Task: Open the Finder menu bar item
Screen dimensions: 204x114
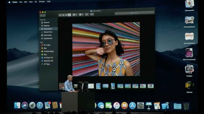Action: [15, 2]
